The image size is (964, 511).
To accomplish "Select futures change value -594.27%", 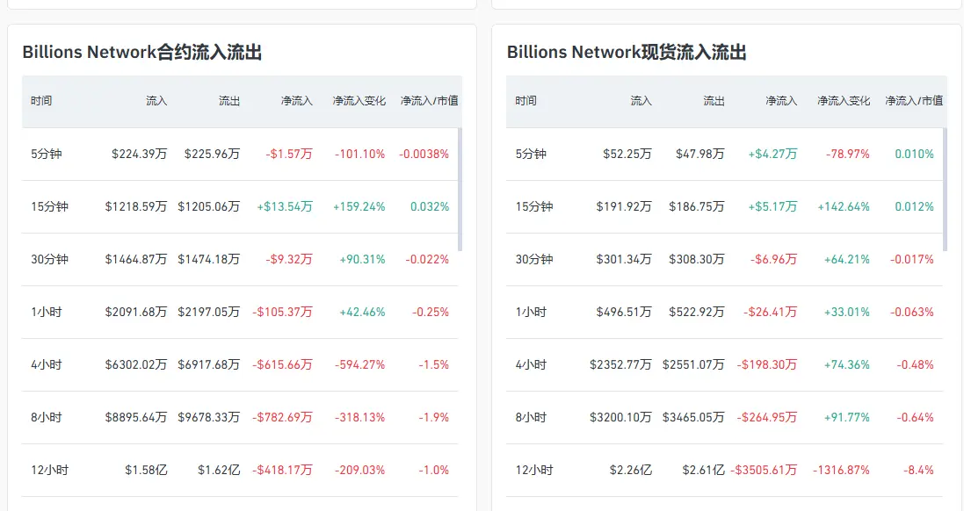I will [359, 365].
